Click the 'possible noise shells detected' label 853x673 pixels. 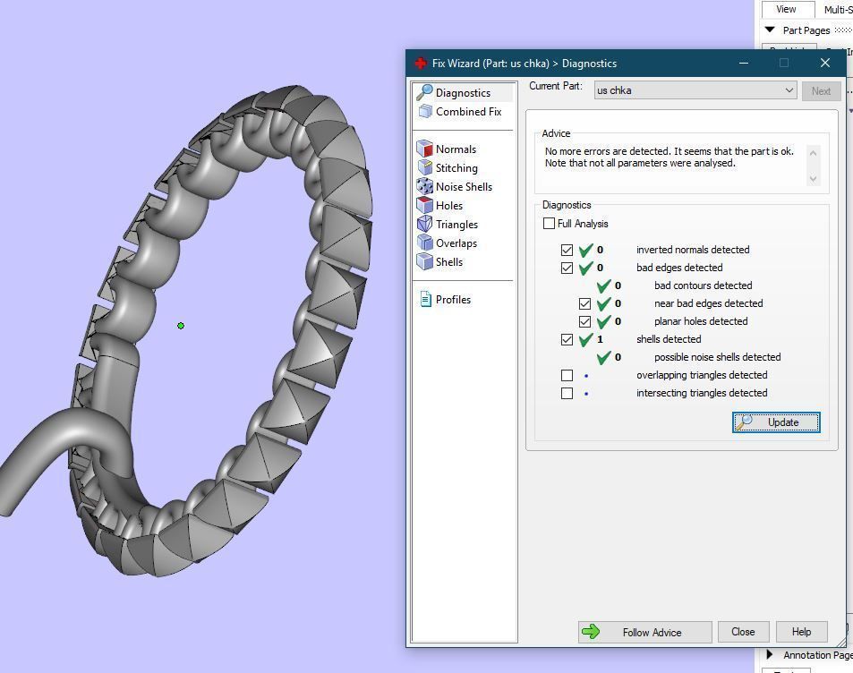(718, 357)
